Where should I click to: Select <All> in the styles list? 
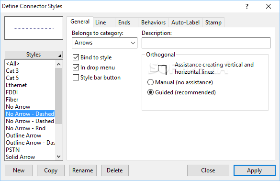click(x=30, y=64)
